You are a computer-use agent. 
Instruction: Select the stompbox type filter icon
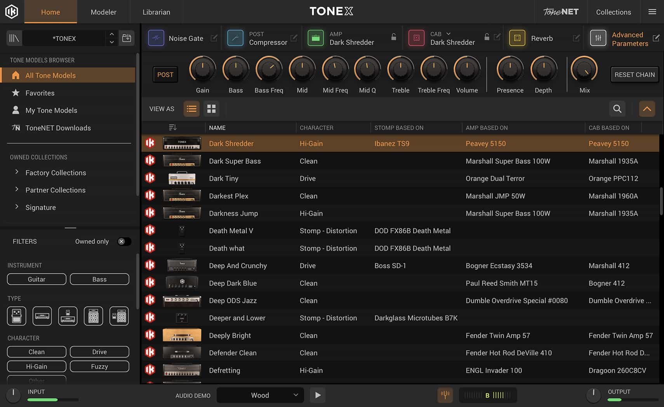(x=16, y=316)
